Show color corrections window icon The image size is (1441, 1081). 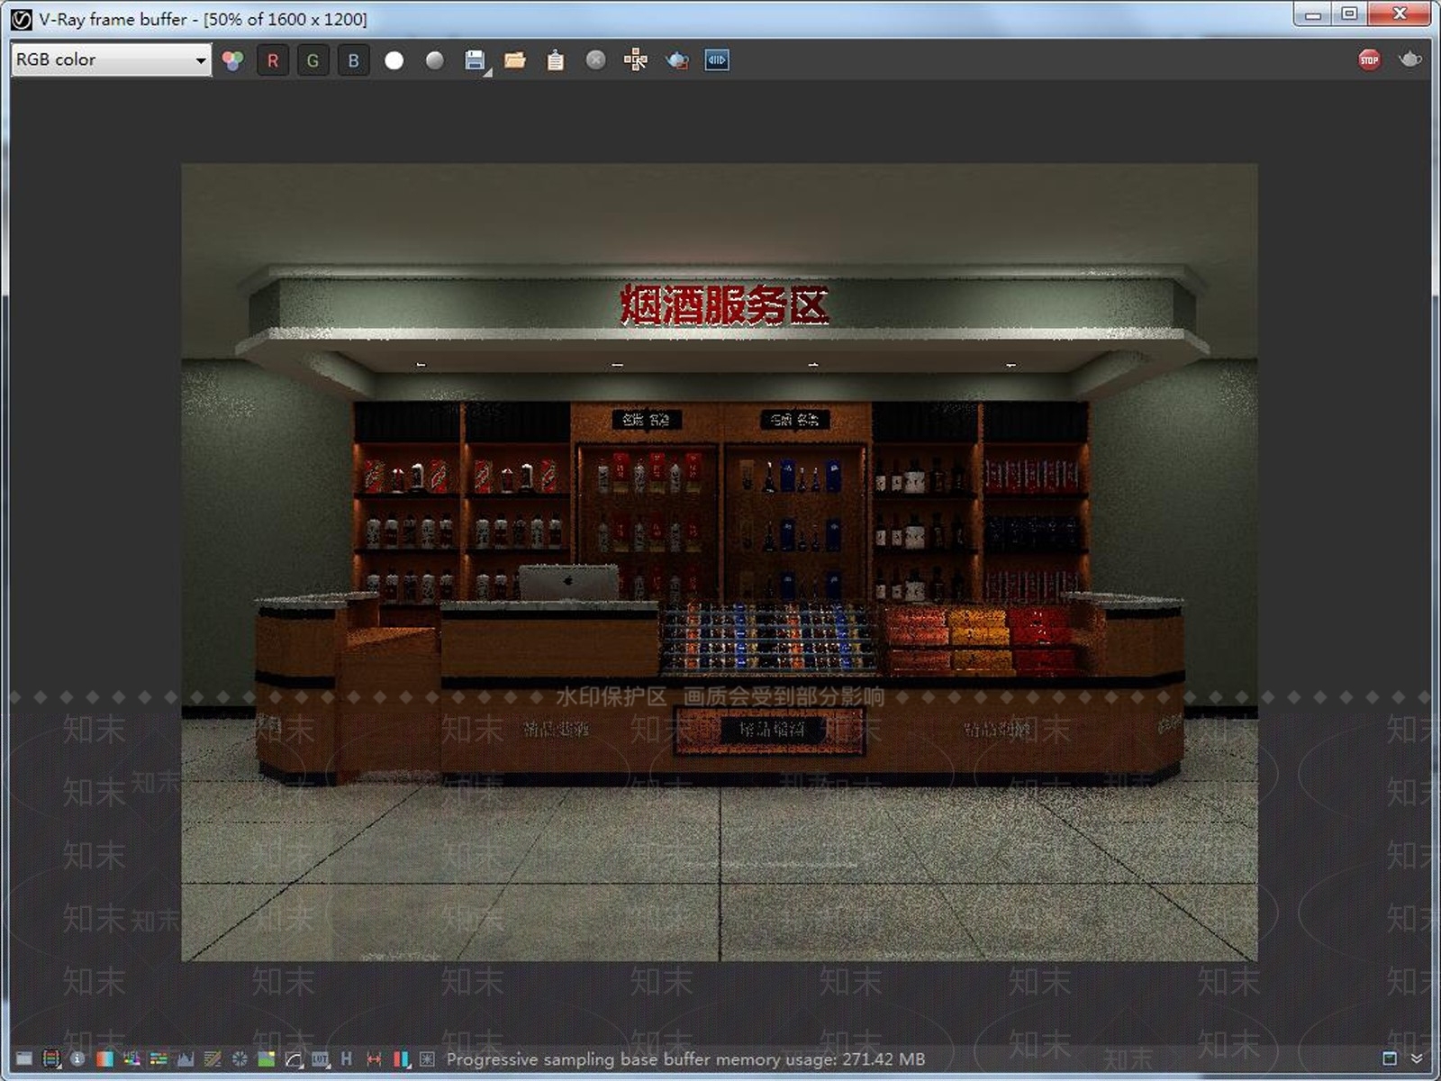pyautogui.click(x=24, y=1058)
